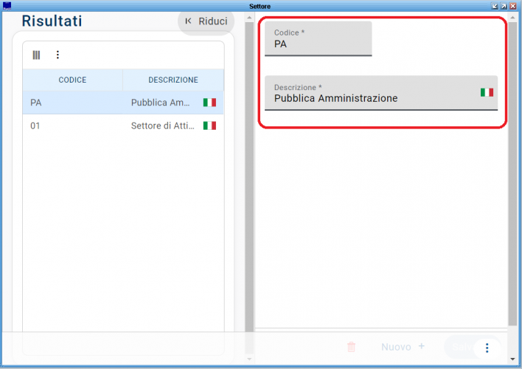Viewport: 522px width, 369px height.
Task: Focus the Codice input field
Action: tap(319, 38)
